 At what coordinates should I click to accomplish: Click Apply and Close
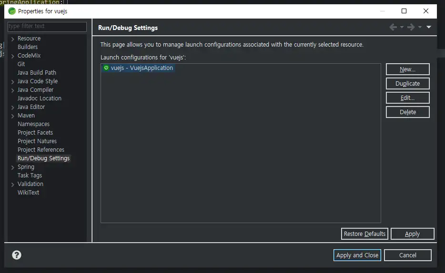(357, 255)
